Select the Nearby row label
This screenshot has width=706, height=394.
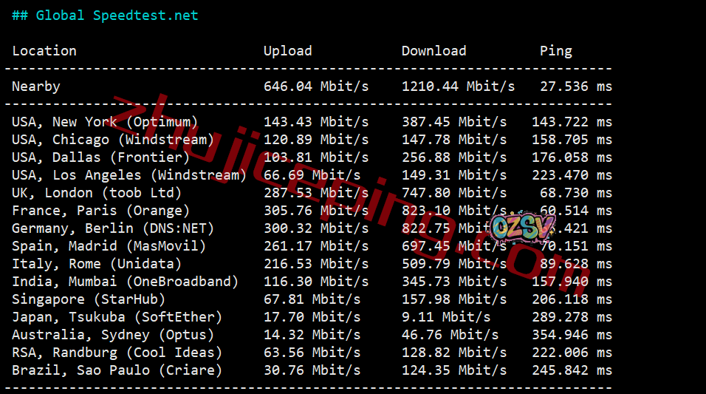coord(36,86)
